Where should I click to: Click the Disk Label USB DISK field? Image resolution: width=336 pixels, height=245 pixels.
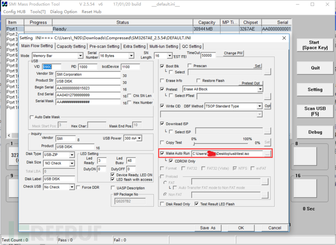click(x=59, y=179)
